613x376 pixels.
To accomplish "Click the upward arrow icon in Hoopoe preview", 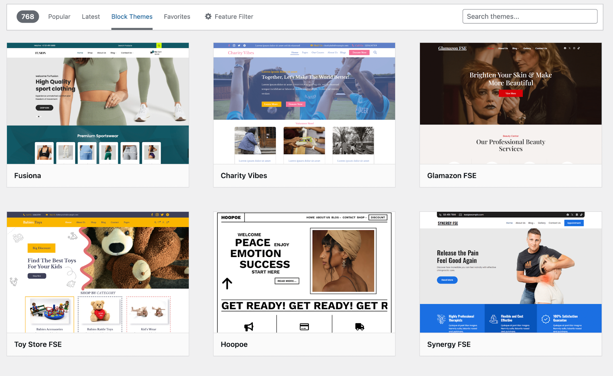I will [x=227, y=284].
